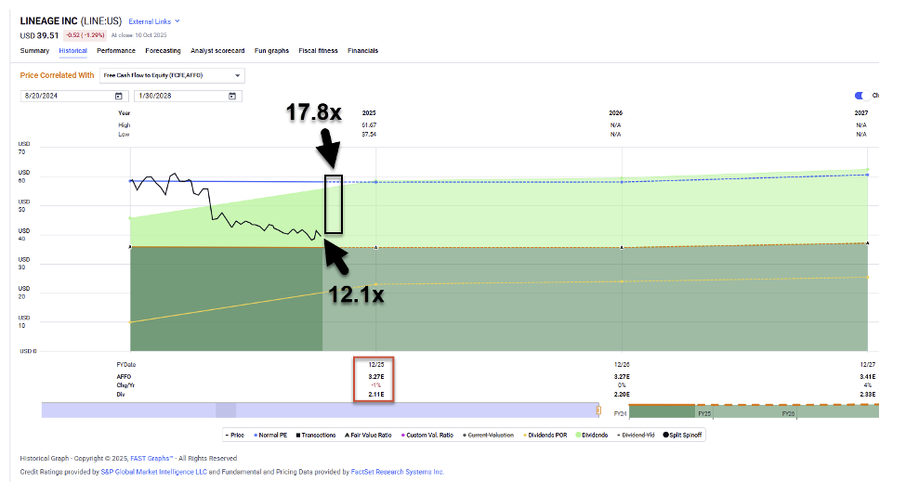Open the Financials tab
The width and height of the screenshot is (906, 482).
[362, 51]
